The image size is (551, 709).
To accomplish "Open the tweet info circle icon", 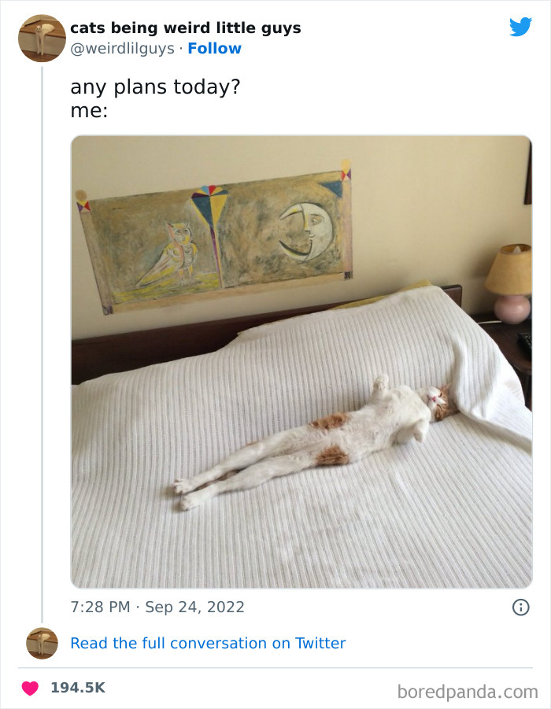I will 520,607.
